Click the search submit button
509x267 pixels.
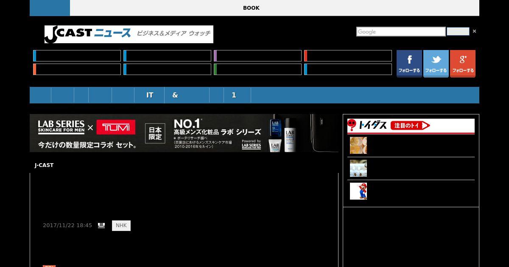coord(458,32)
